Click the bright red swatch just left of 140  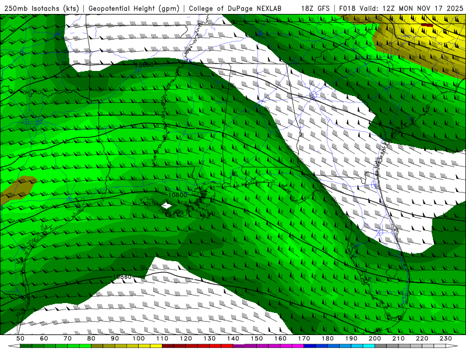click(x=227, y=346)
